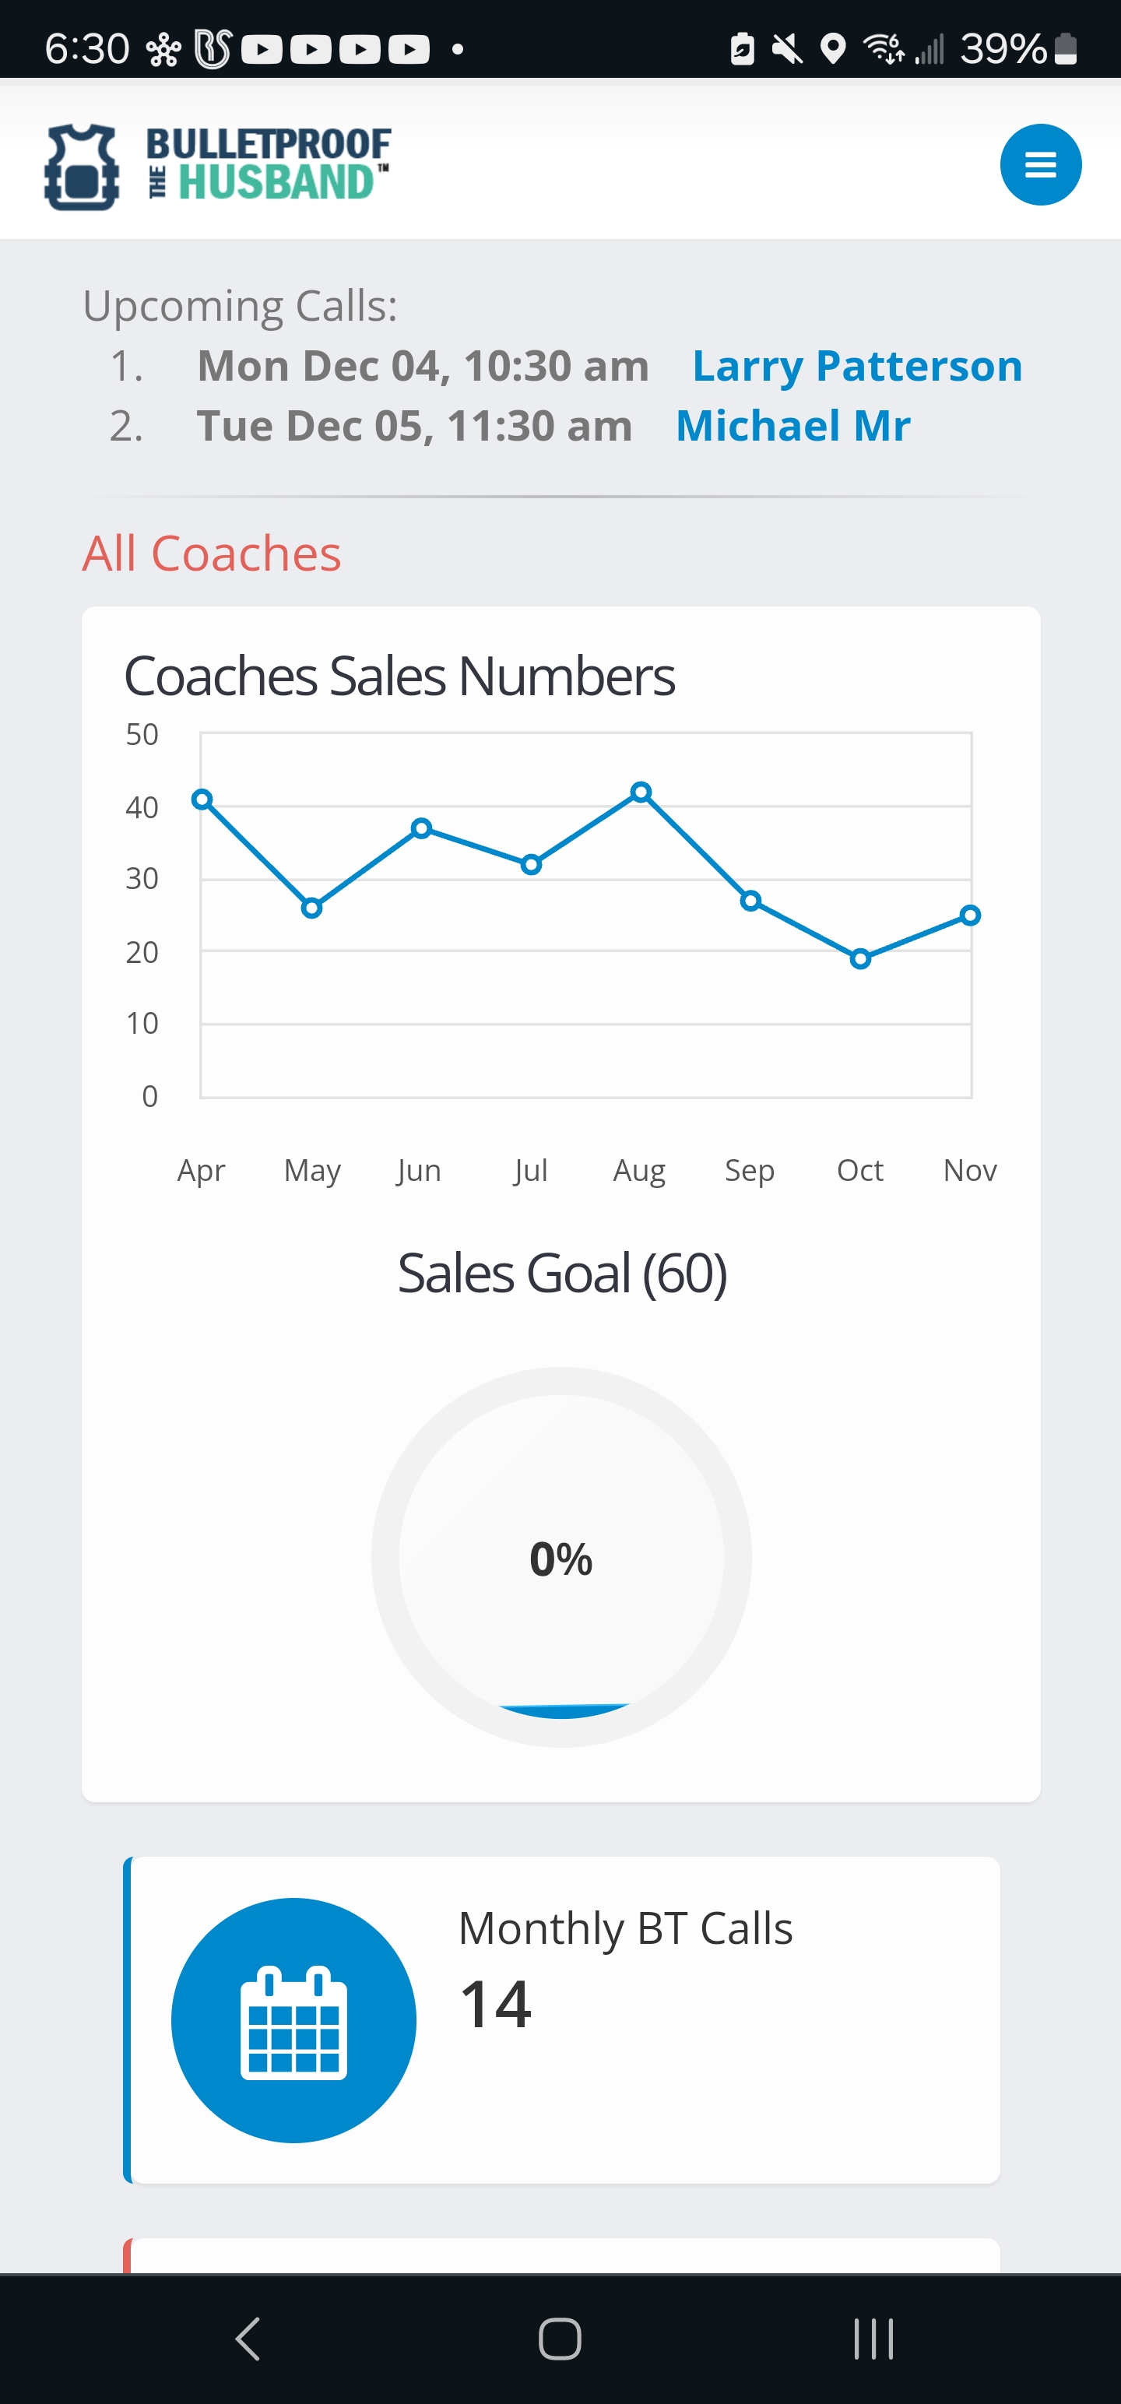Tap the May data point on chart
The image size is (1121, 2404).
[313, 908]
